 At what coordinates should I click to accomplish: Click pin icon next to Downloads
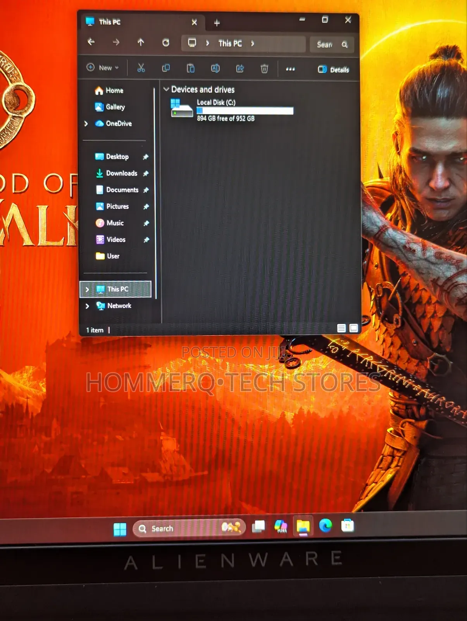click(146, 173)
